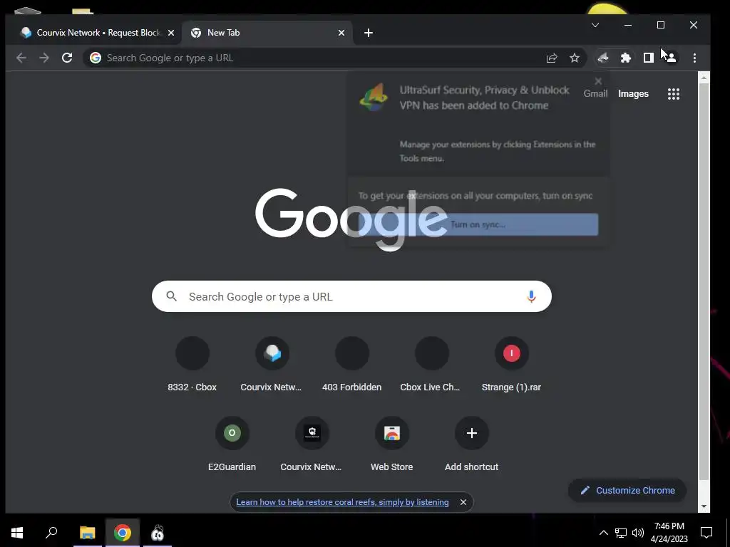Open the volume tray icon
The height and width of the screenshot is (547, 730).
[x=638, y=533]
